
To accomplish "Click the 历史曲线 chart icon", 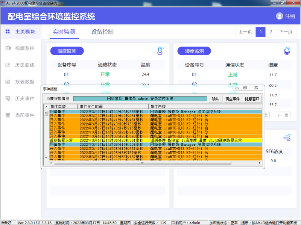I will (x=8, y=65).
